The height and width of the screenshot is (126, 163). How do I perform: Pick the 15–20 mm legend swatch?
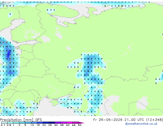pyautogui.click(x=40, y=123)
